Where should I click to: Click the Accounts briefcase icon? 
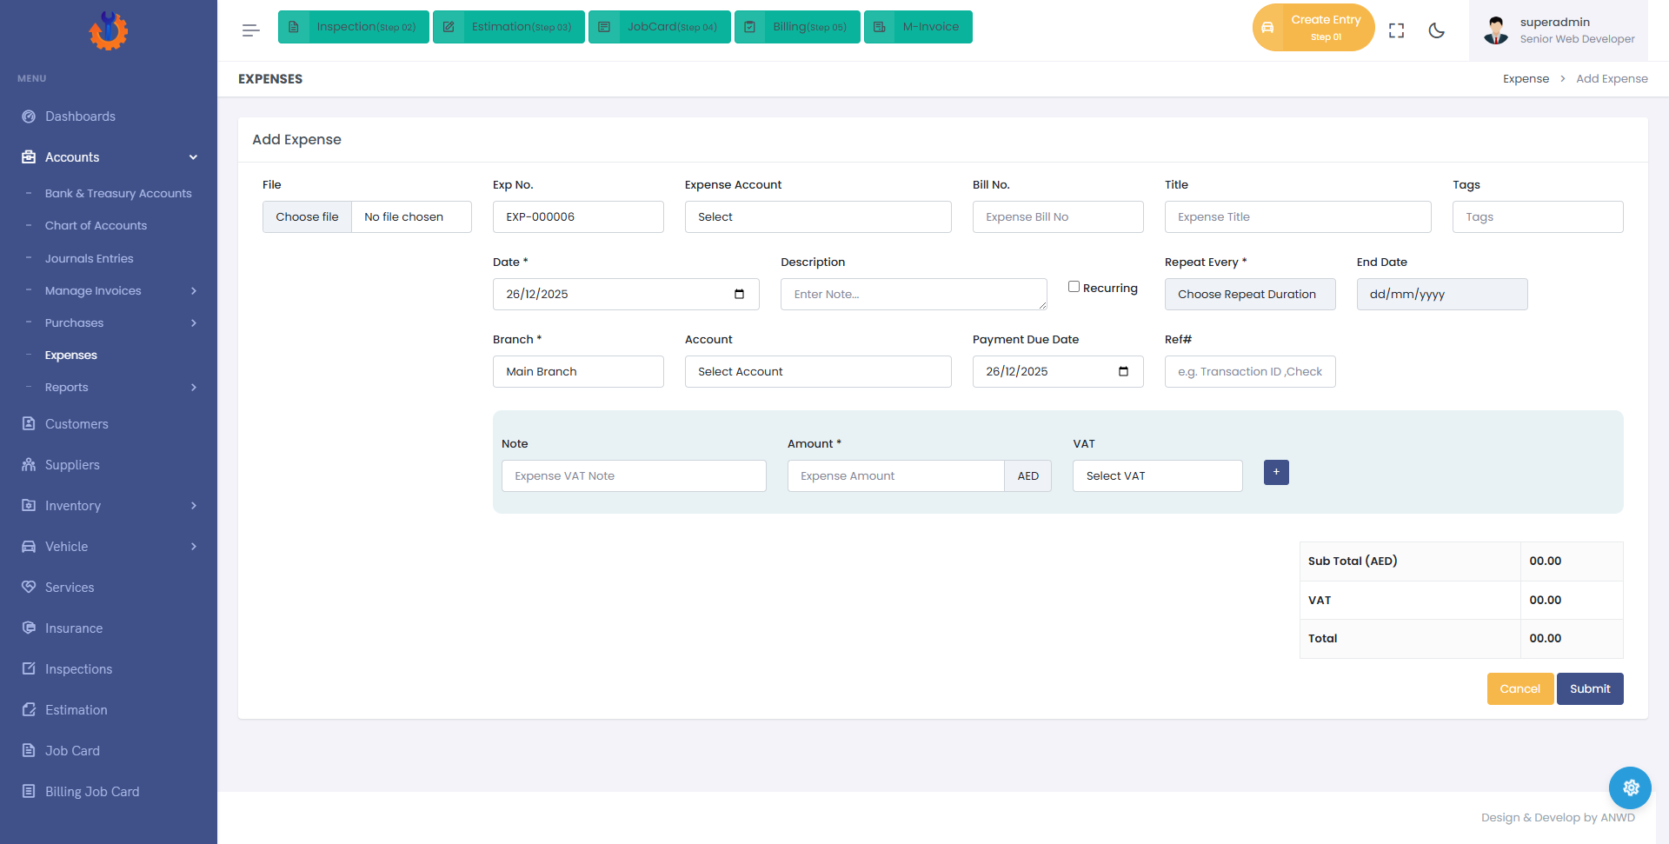pyautogui.click(x=29, y=157)
